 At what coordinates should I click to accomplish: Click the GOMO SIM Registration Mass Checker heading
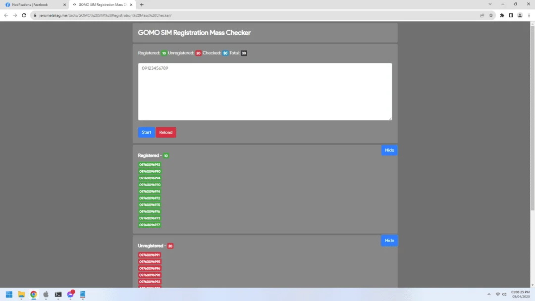click(194, 33)
